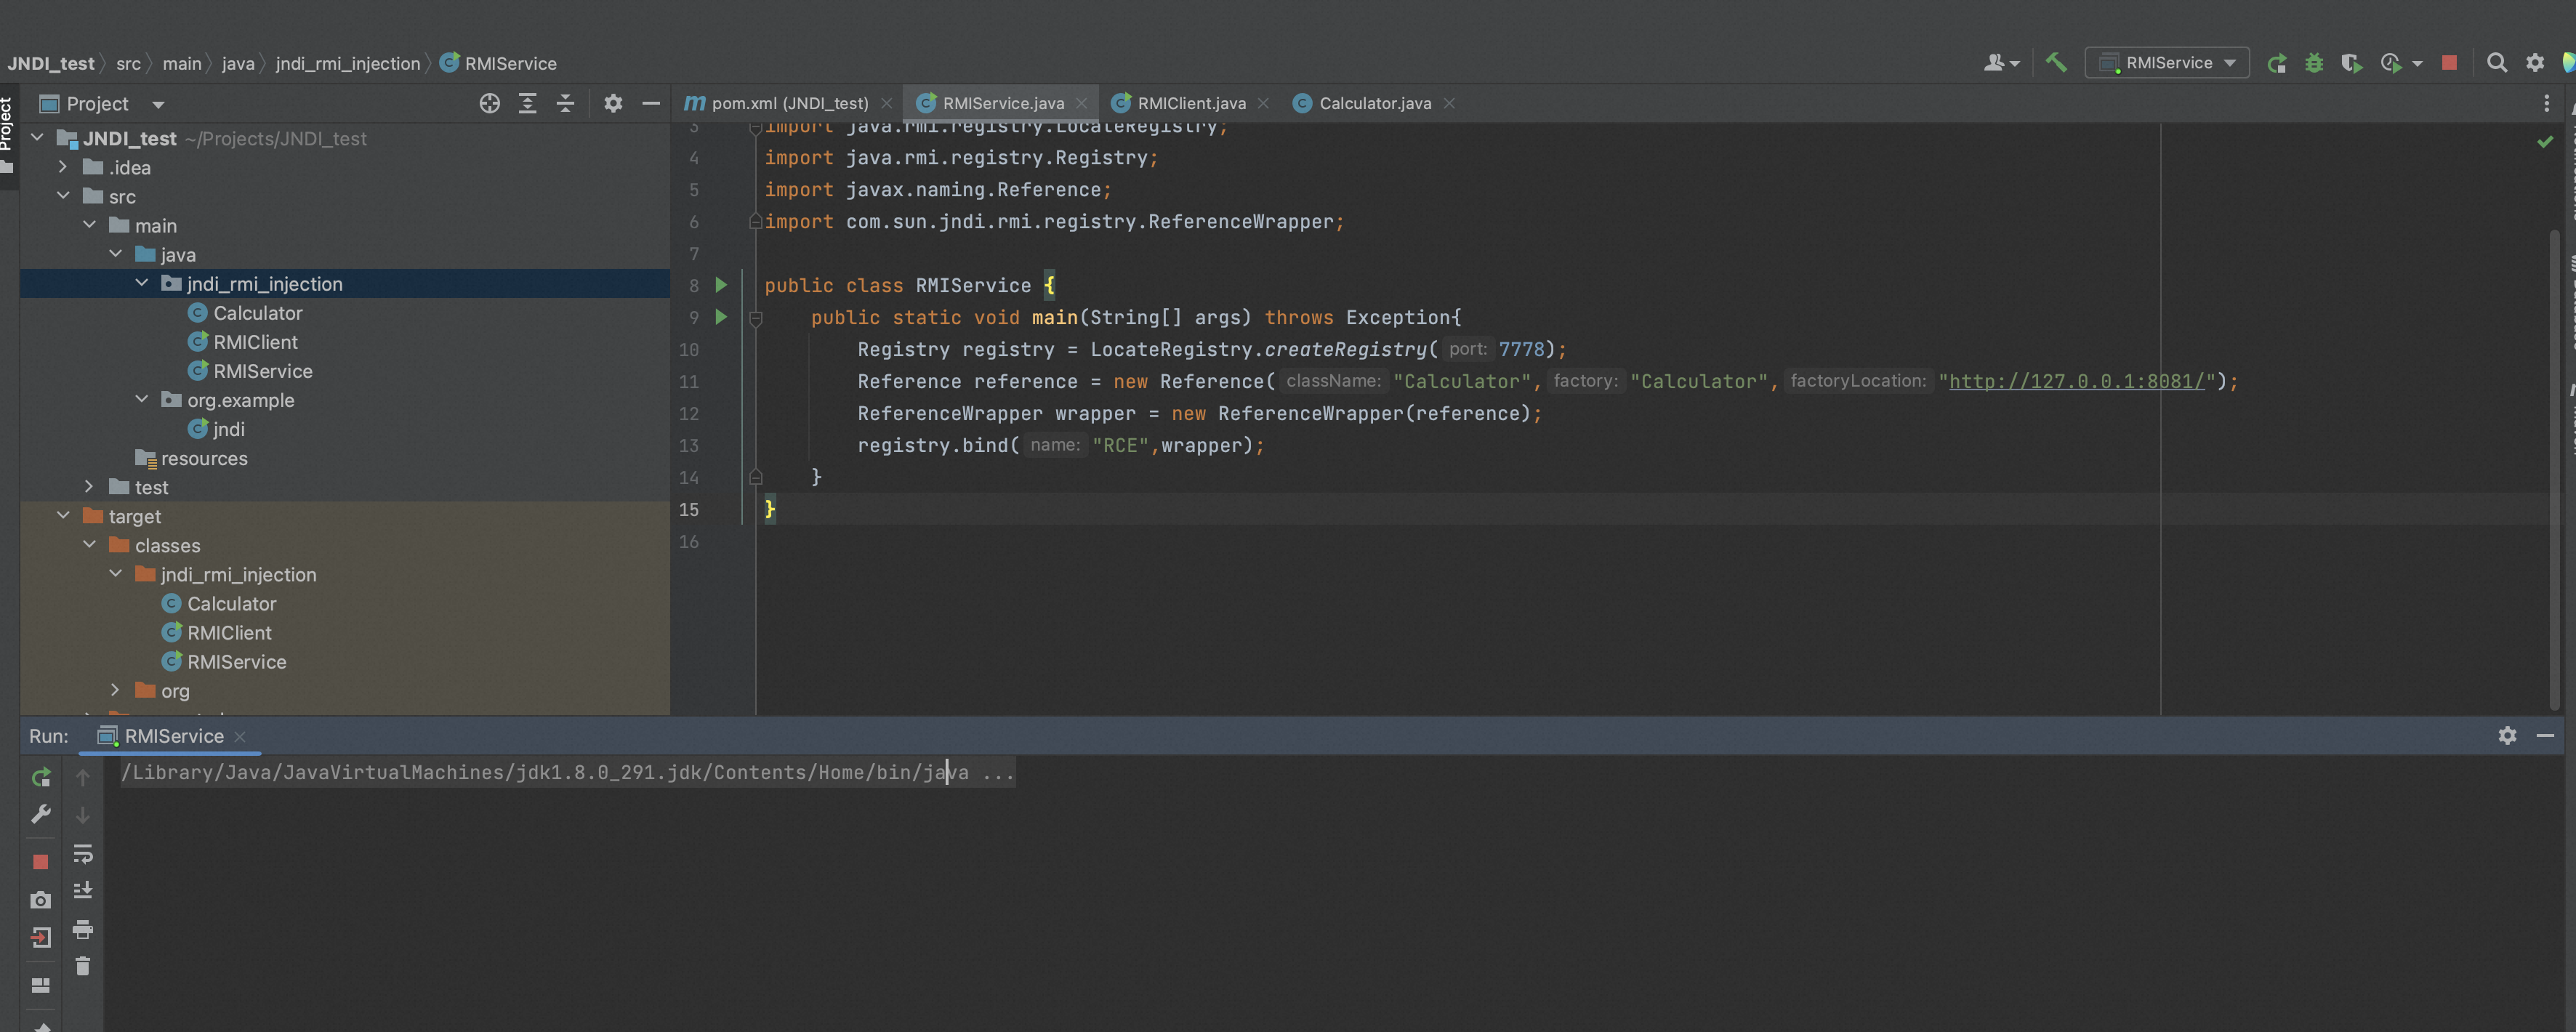The image size is (2576, 1032).
Task: Select compiled RMIService under target classes
Action: 236,662
